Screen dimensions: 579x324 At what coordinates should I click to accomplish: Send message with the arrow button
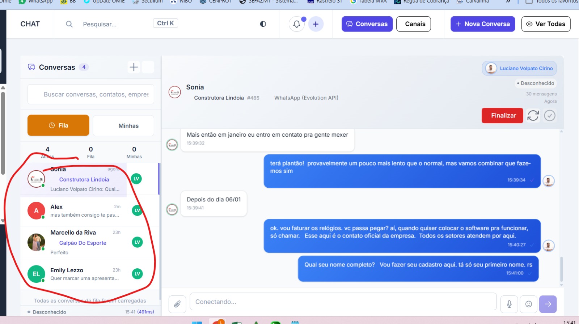click(548, 304)
